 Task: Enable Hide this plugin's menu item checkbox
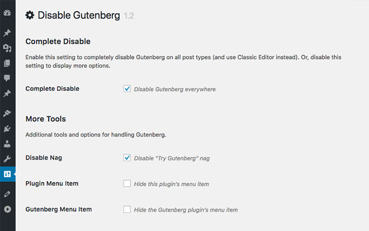(x=127, y=184)
